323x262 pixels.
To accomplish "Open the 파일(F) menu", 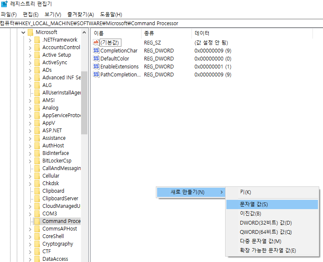I will point(9,14).
